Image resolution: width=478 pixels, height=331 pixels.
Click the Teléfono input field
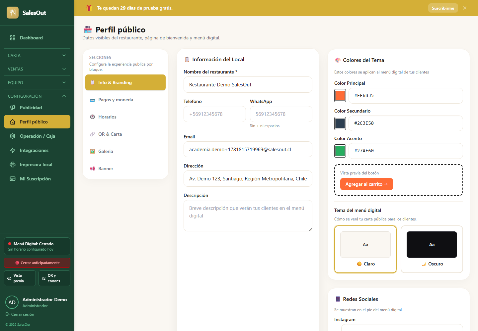215,114
